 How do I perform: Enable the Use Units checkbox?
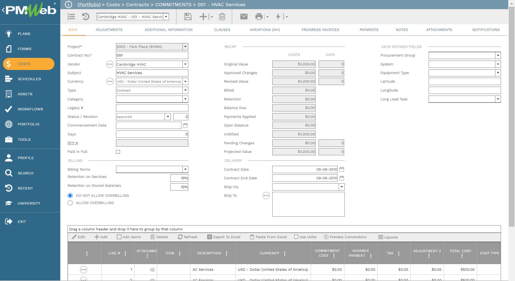[296, 237]
